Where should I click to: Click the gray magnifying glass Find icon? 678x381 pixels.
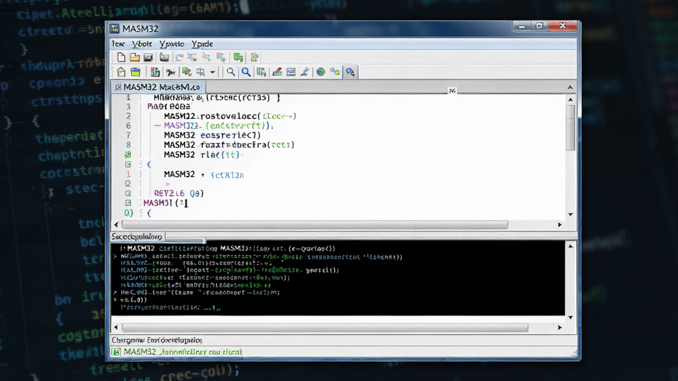(231, 72)
